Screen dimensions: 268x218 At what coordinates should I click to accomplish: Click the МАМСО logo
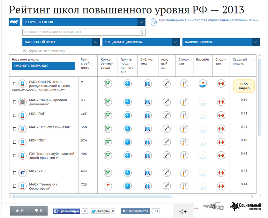[x=214, y=206]
